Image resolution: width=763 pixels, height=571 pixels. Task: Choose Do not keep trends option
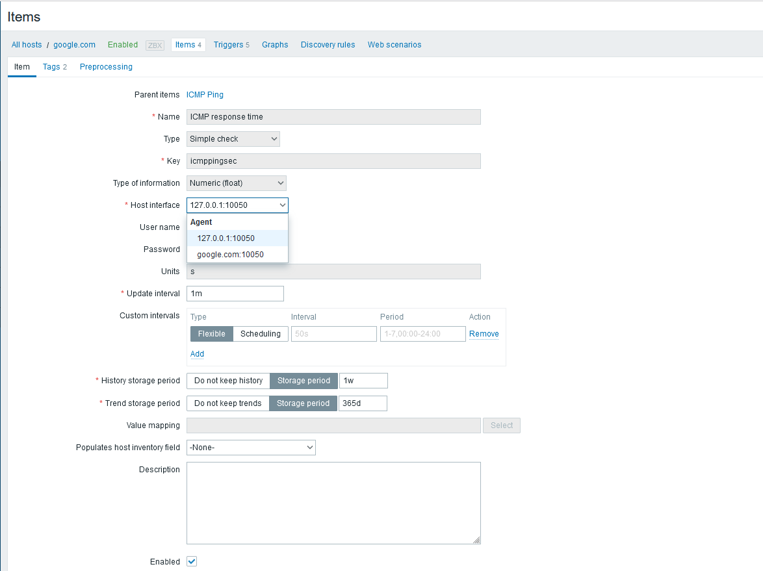227,403
